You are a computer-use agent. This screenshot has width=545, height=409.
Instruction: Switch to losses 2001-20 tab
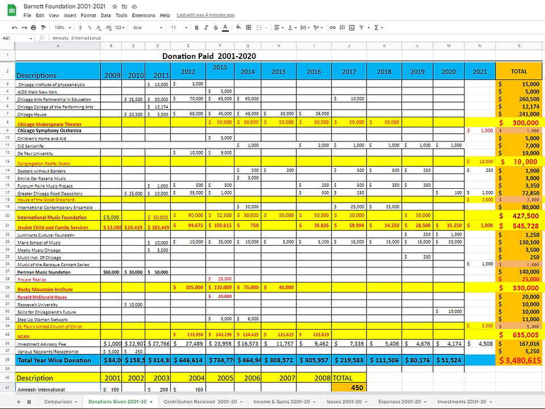point(344,402)
